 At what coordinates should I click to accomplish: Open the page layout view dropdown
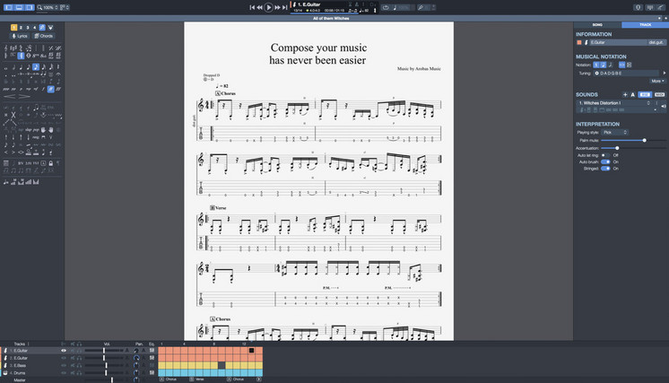[65, 7]
